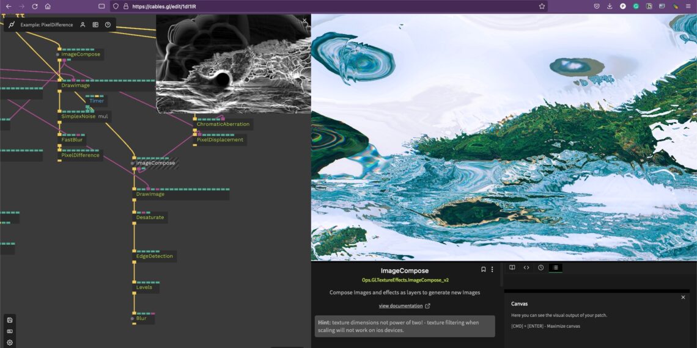
Task: Select the active list view tab
Action: click(x=555, y=267)
